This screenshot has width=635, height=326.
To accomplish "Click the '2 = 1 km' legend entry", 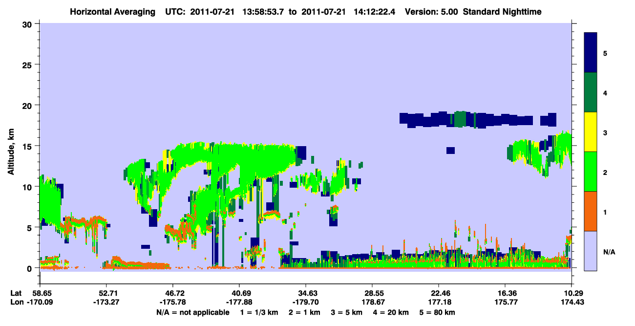I will tap(305, 312).
